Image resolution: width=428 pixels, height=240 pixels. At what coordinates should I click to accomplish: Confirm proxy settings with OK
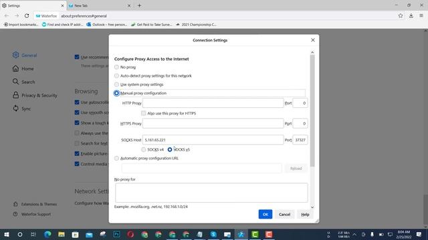click(x=265, y=215)
